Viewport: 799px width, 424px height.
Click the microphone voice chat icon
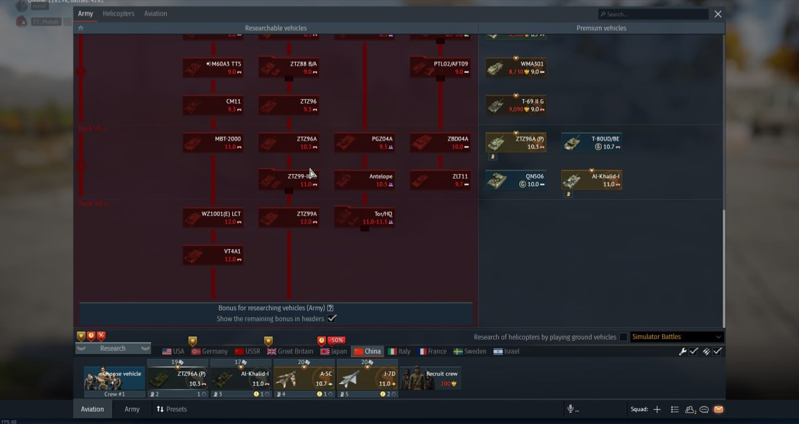570,409
